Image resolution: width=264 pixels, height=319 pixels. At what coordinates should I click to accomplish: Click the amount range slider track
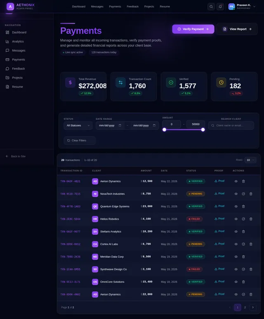coord(184,130)
